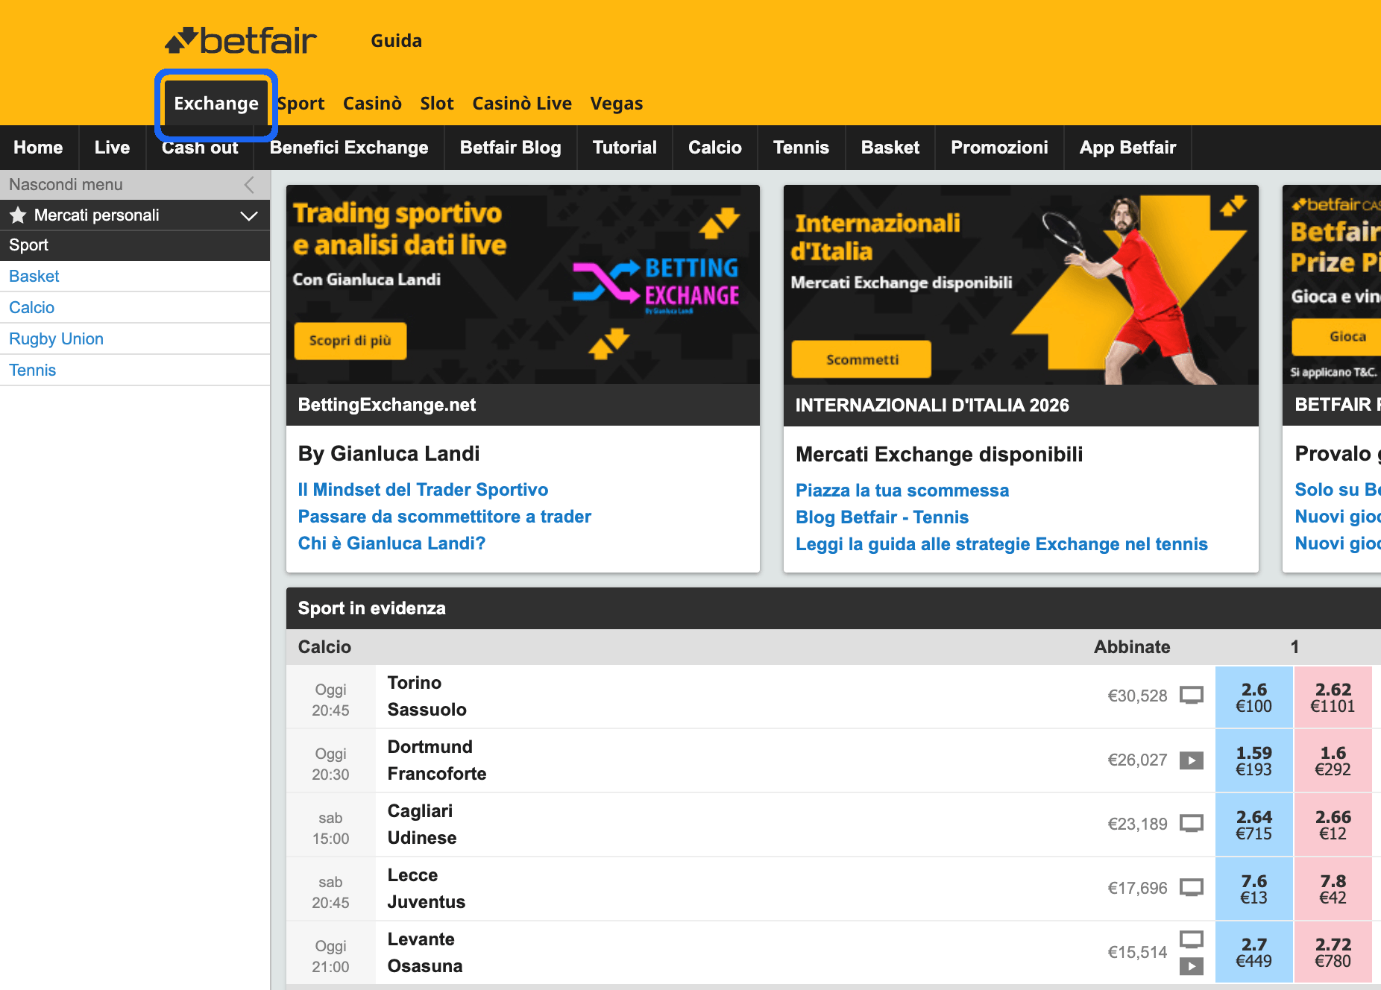
Task: Open Blog Betfair - Tennis link
Action: point(882,517)
